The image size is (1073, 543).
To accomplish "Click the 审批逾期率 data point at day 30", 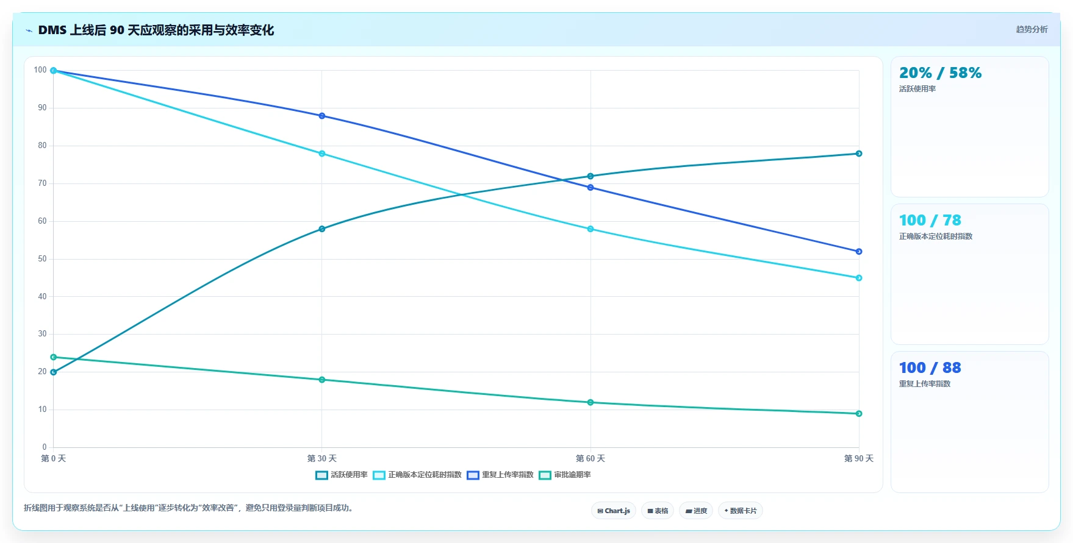I will point(322,380).
